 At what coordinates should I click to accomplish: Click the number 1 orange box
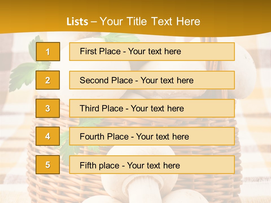(48, 52)
